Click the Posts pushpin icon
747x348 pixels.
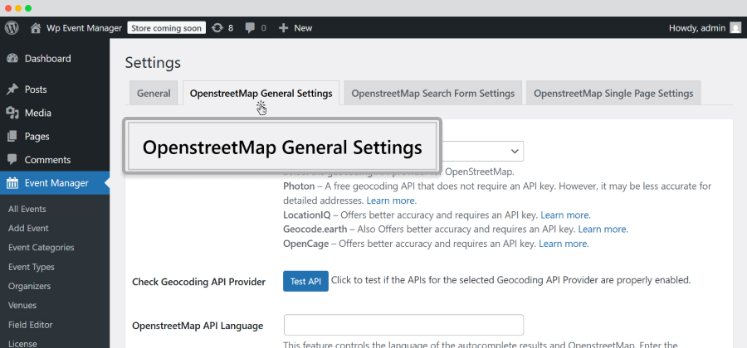(x=12, y=89)
